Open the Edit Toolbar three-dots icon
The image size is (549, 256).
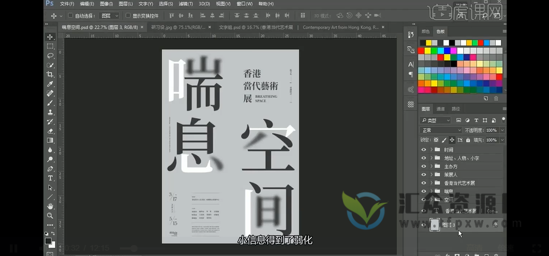click(x=50, y=225)
